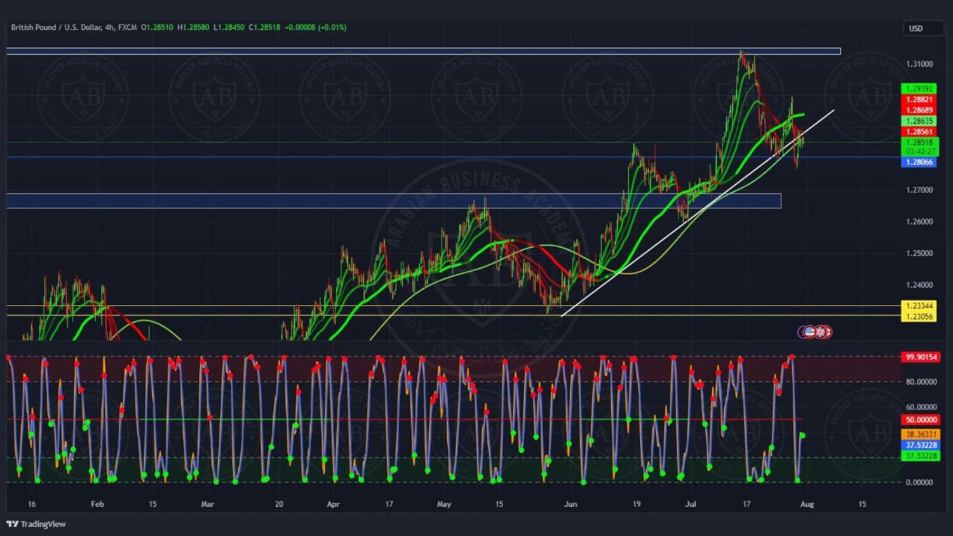Select the 1.23056 yellow price label
Screen dimensions: 953x536
tap(919, 316)
